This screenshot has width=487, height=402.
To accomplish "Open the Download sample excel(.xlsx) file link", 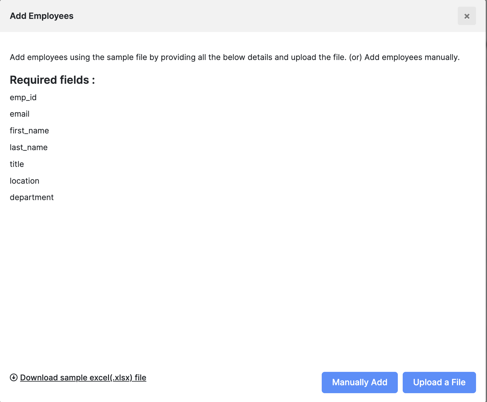I will pyautogui.click(x=83, y=378).
